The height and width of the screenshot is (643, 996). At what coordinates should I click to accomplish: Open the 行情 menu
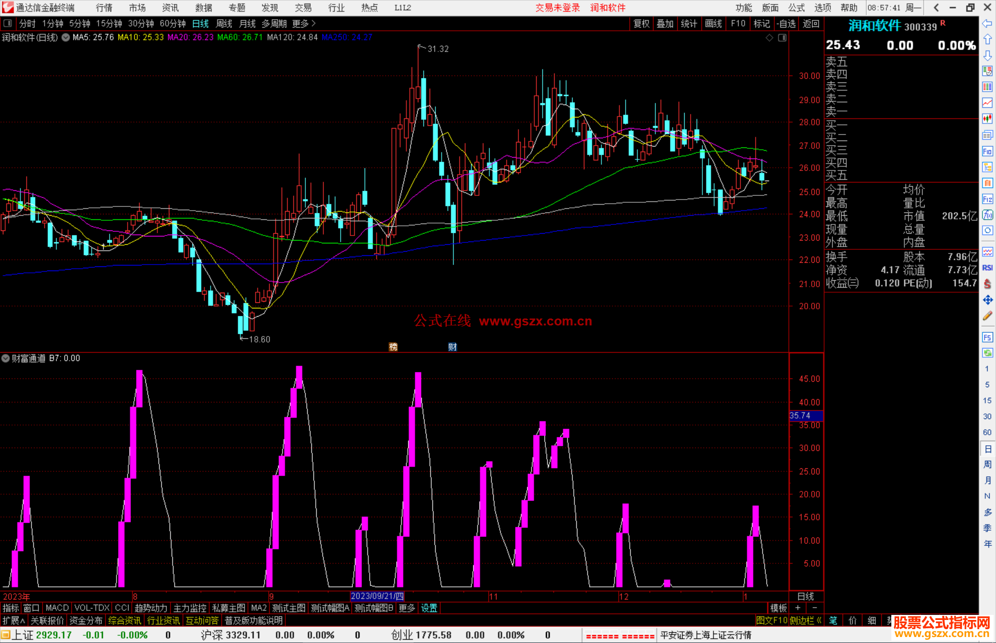(104, 8)
